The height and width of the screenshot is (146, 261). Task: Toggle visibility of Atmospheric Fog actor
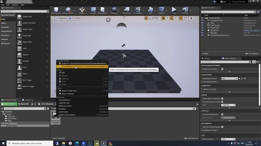[202, 21]
